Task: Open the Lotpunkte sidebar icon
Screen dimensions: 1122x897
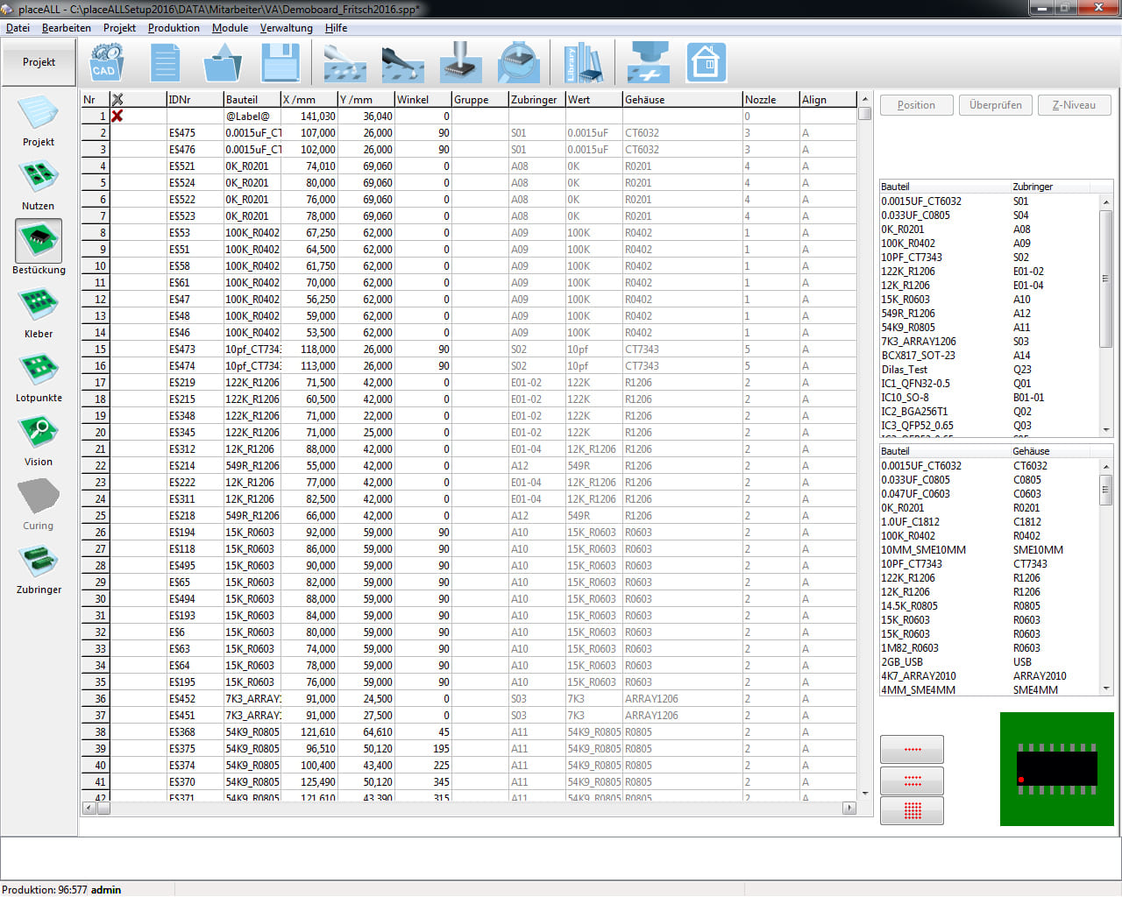Action: click(39, 377)
